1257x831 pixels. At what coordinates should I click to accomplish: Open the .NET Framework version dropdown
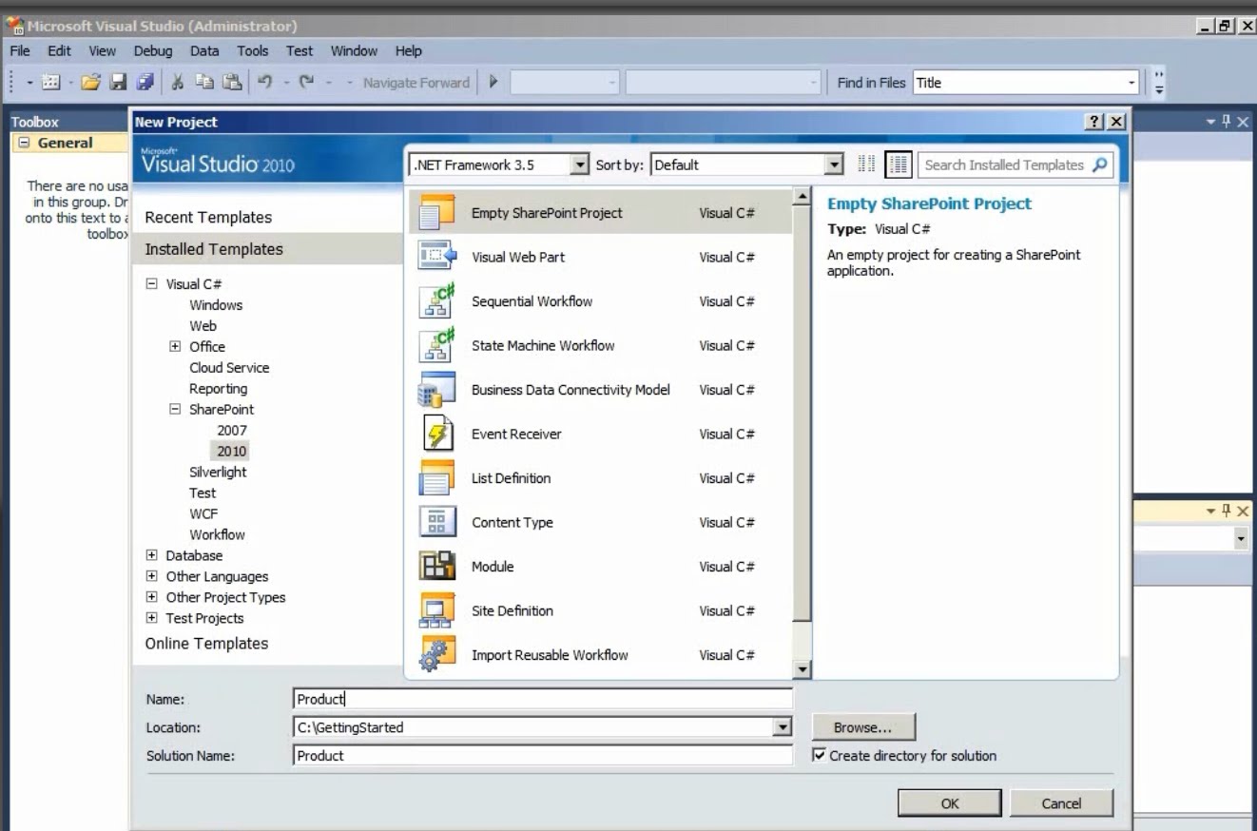[578, 164]
